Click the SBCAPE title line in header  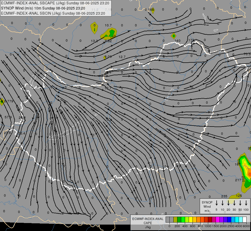[55, 3]
